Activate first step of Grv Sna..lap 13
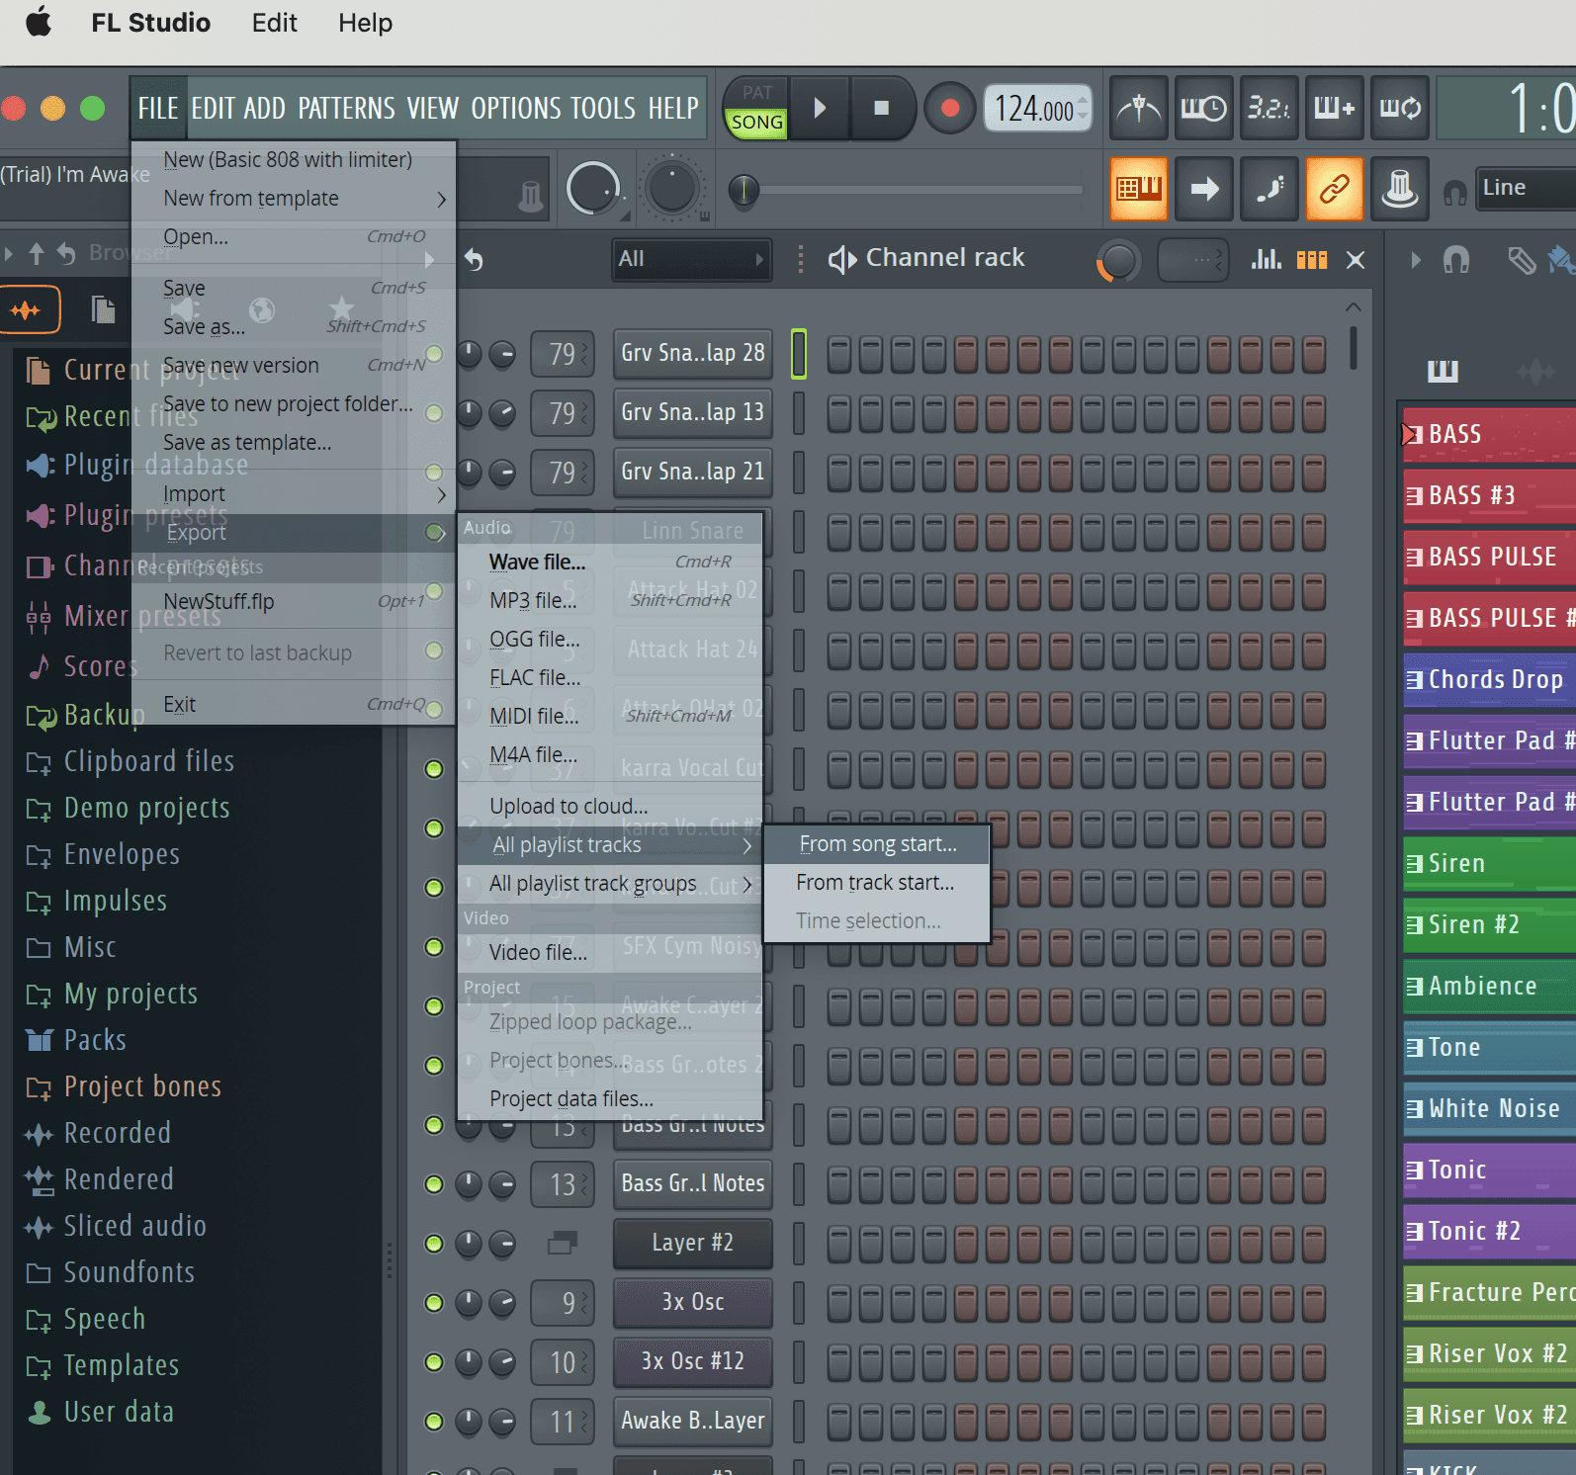 (x=838, y=413)
